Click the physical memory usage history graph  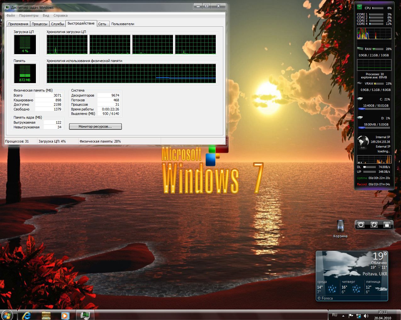tap(131, 73)
